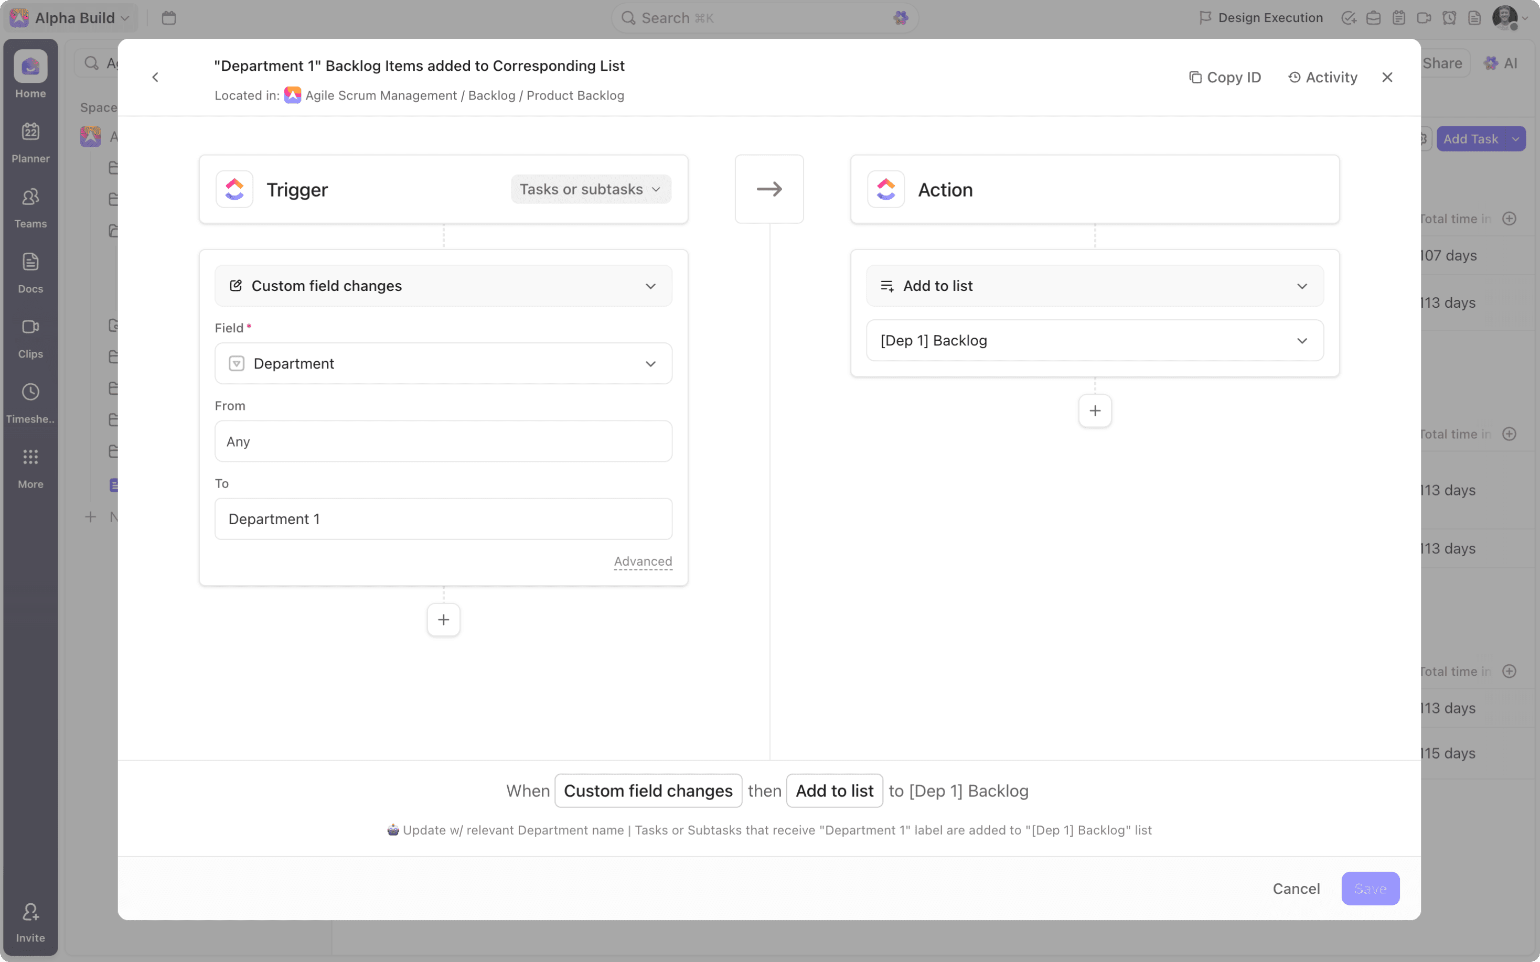Image resolution: width=1540 pixels, height=962 pixels.
Task: Click the To field with Department 1
Action: [x=444, y=518]
